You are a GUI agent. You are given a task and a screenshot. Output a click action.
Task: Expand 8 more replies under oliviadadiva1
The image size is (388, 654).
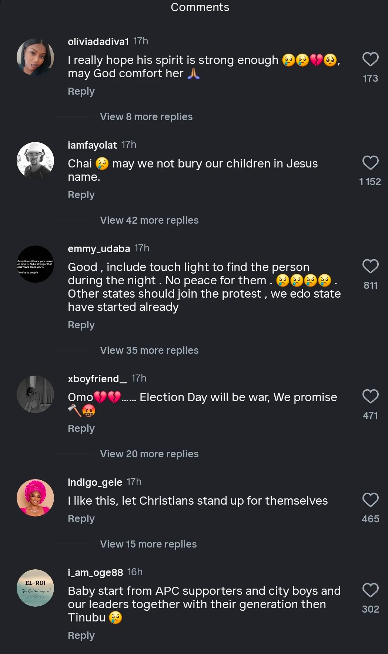click(x=146, y=117)
